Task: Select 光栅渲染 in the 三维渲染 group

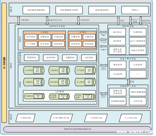Action: point(45,37)
